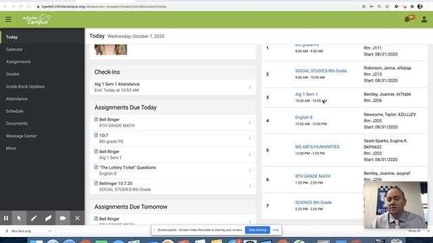
Task: Open the Alg 1 Sem 1 Attendance check-in
Action: coord(173,87)
